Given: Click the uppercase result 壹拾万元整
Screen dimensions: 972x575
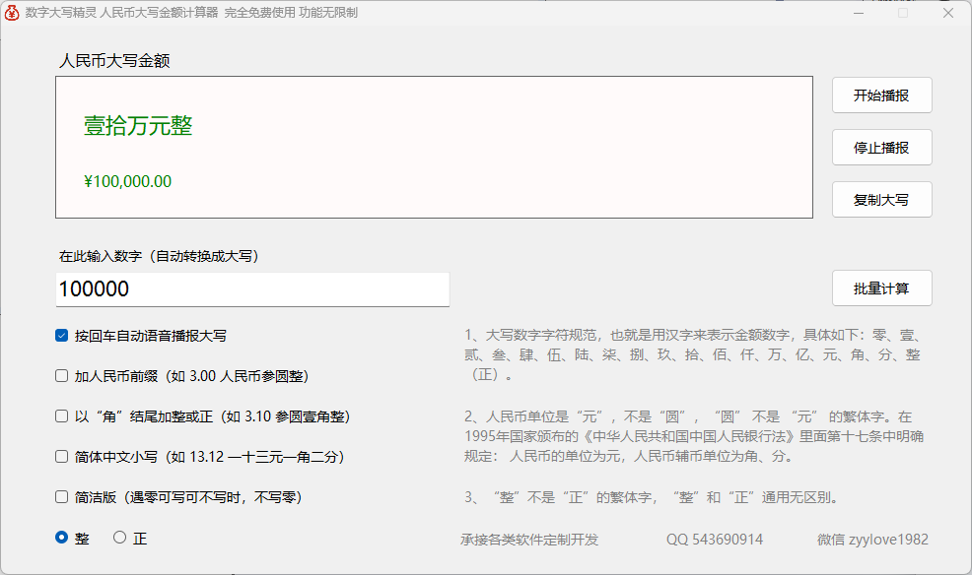Looking at the screenshot, I should point(138,126).
